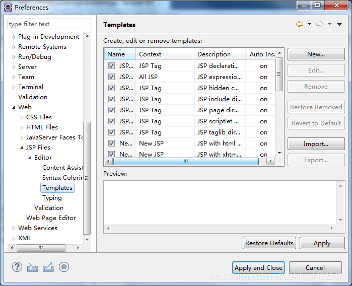Click the import preferences icon
The width and height of the screenshot is (352, 286).
click(33, 267)
